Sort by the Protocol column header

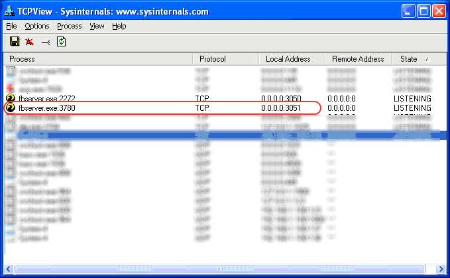click(x=225, y=59)
